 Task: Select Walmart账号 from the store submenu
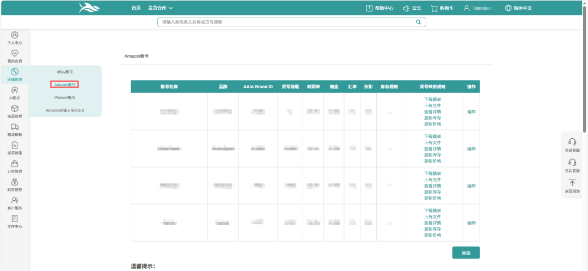(65, 97)
